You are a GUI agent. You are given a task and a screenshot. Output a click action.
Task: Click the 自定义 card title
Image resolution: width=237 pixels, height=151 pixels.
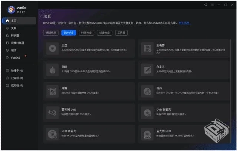coord(160,67)
